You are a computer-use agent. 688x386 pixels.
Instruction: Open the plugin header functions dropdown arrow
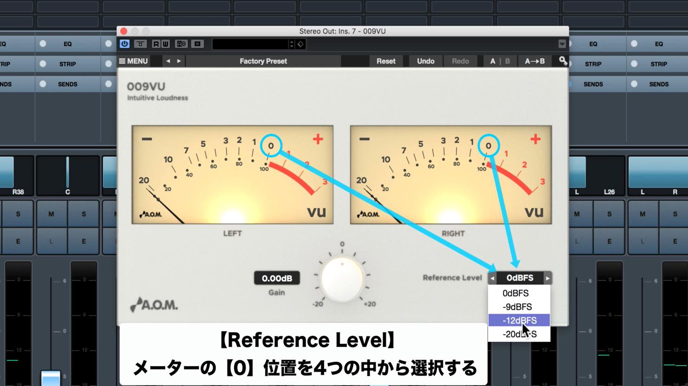click(x=562, y=44)
